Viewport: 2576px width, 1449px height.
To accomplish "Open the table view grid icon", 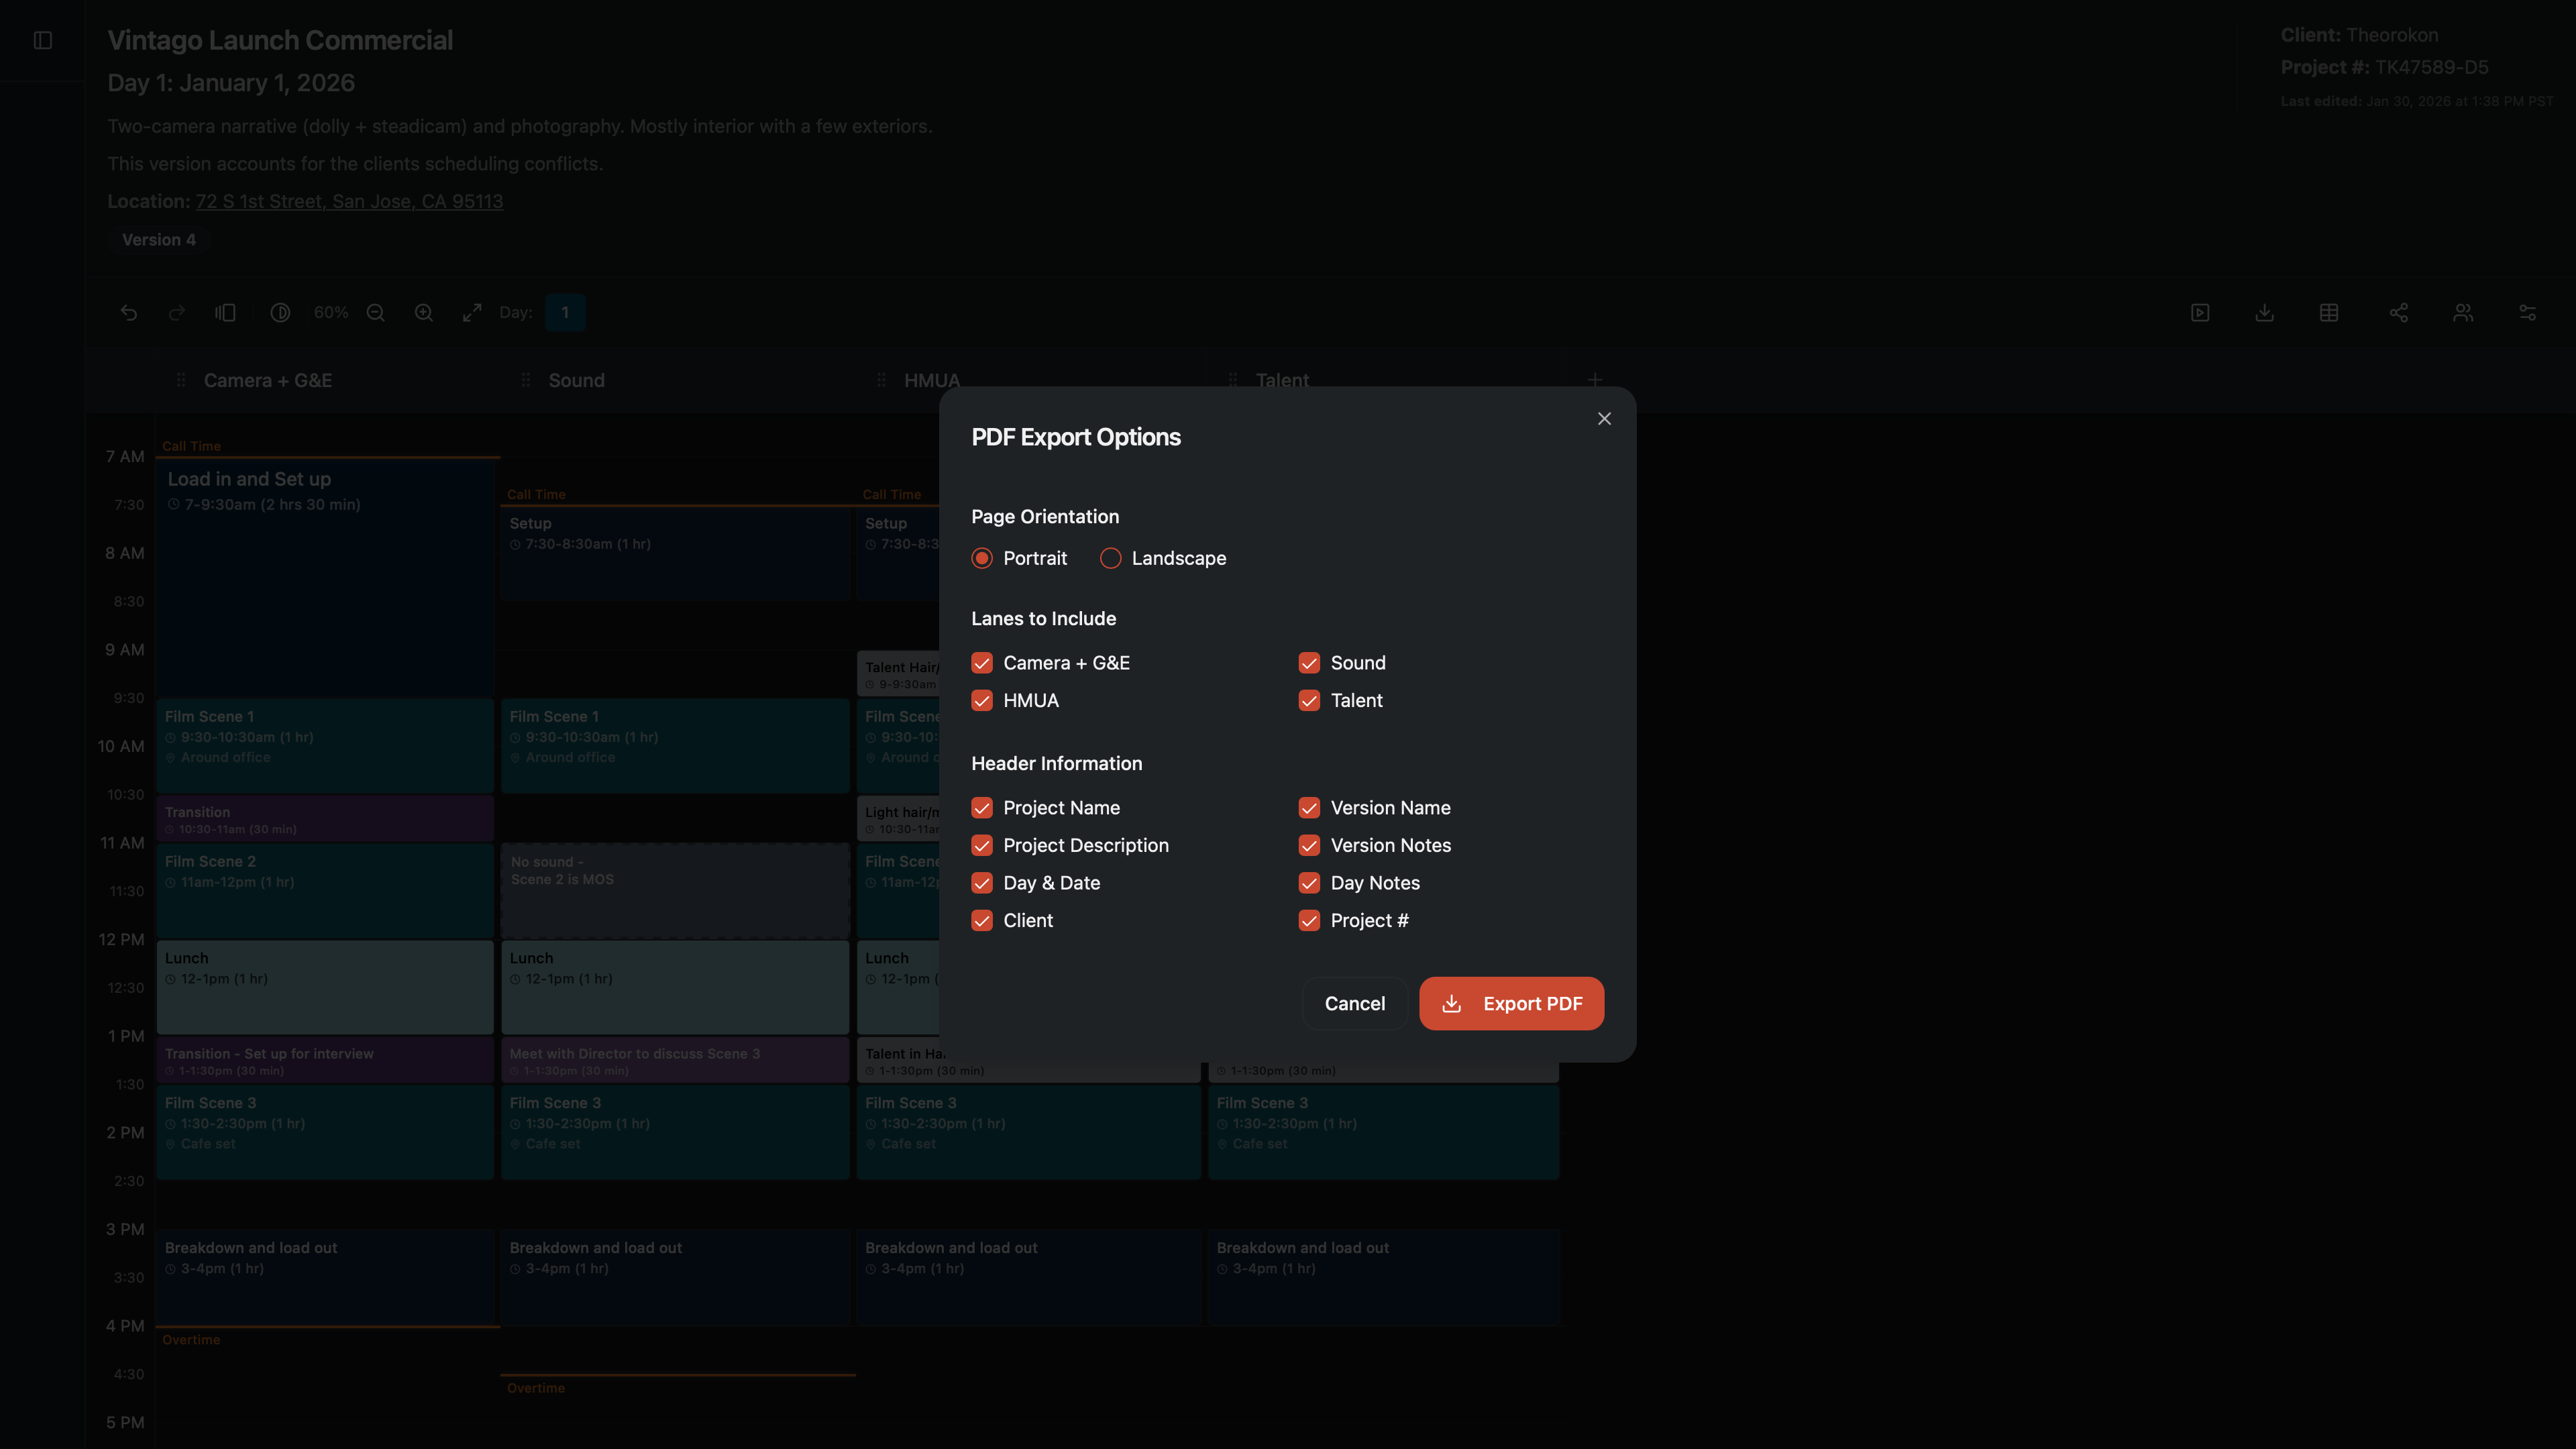I will coord(2329,313).
